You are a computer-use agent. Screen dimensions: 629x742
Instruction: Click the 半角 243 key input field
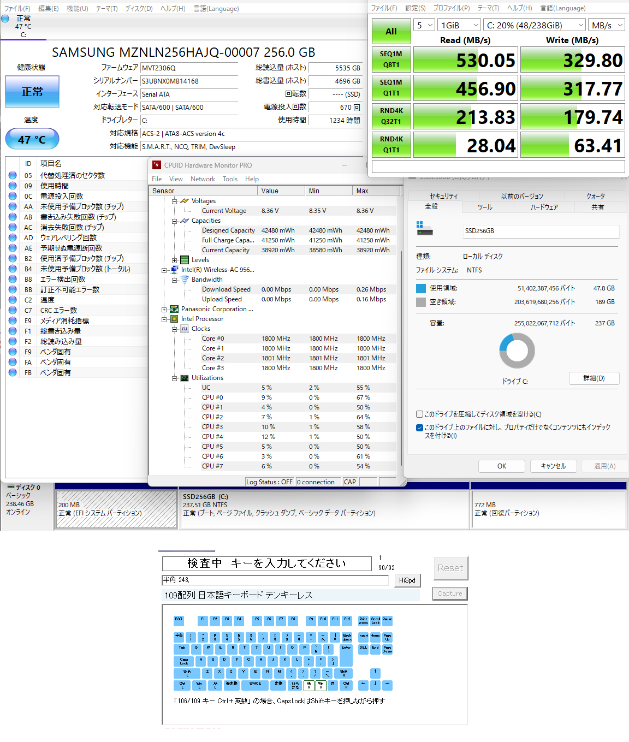click(275, 580)
